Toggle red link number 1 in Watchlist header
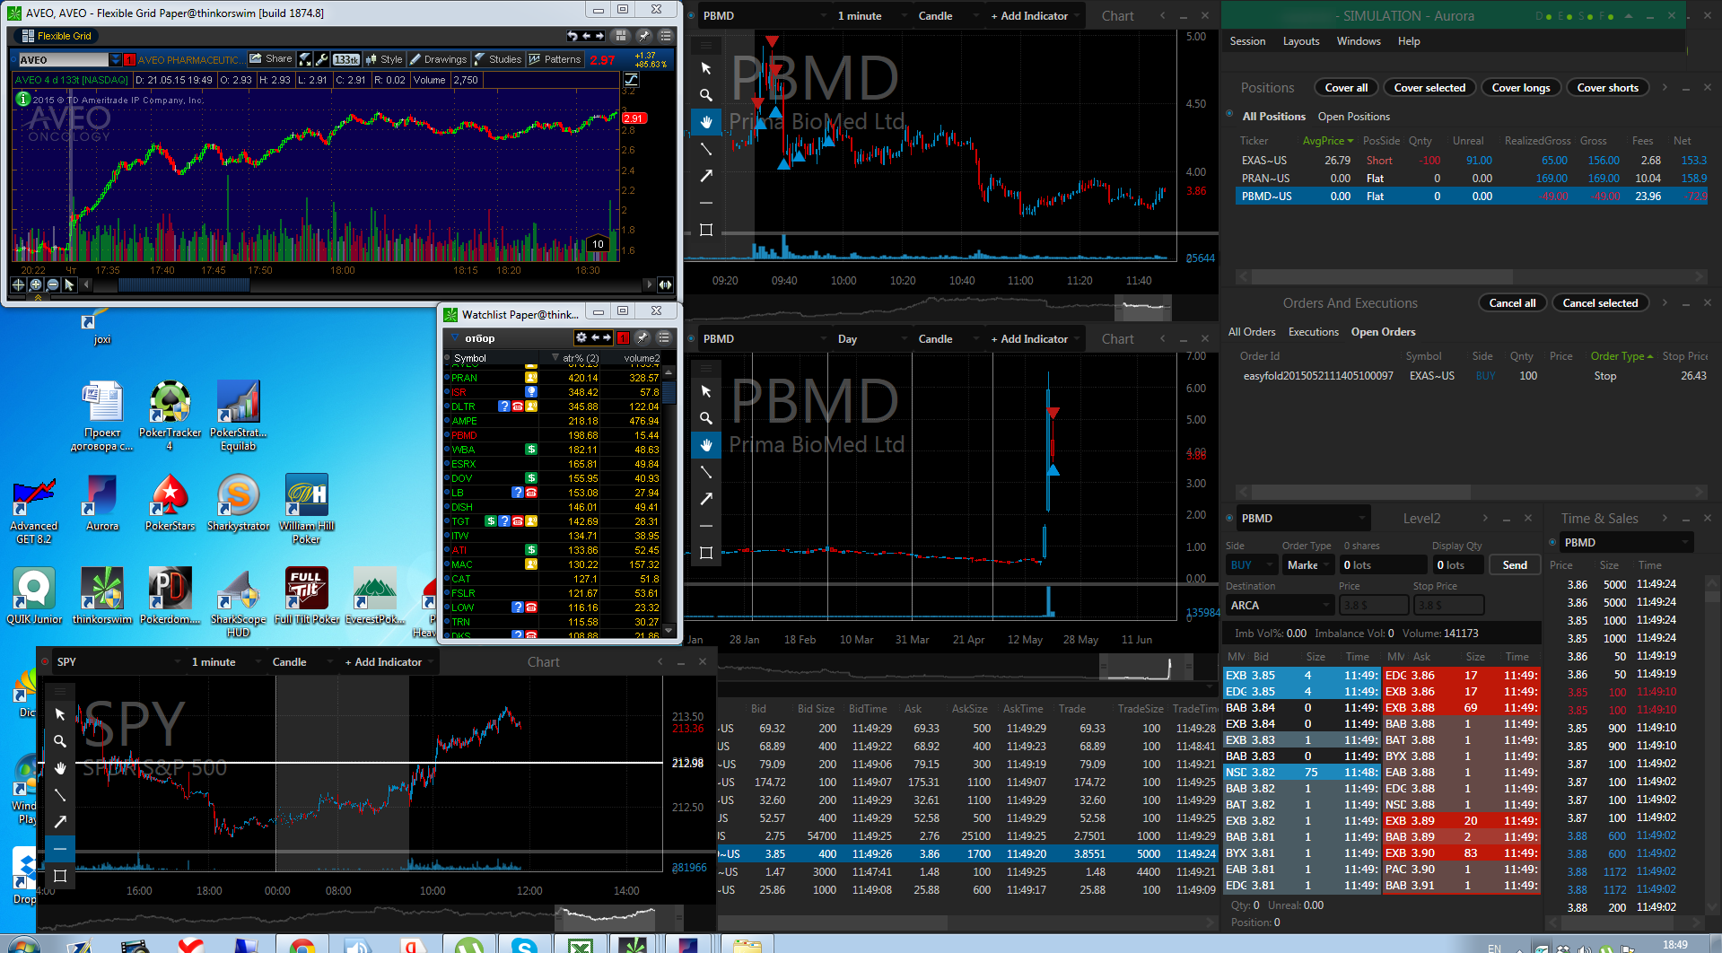 (623, 337)
